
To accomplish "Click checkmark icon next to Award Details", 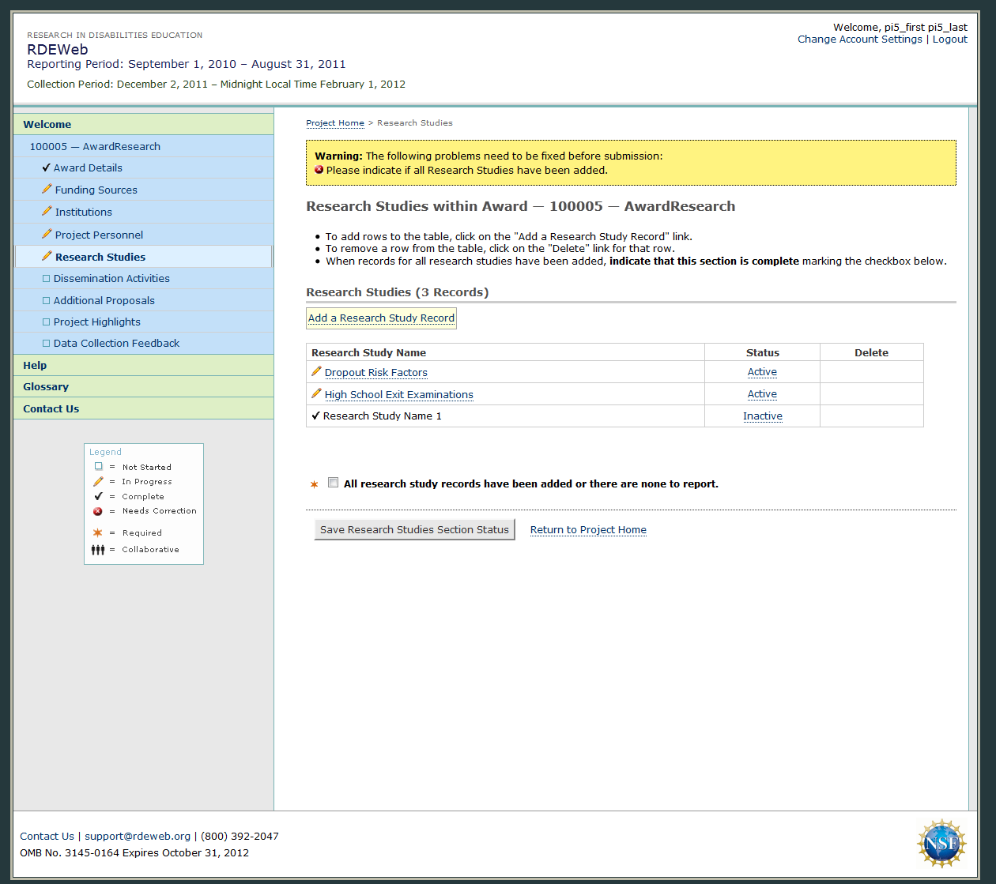I will point(47,167).
